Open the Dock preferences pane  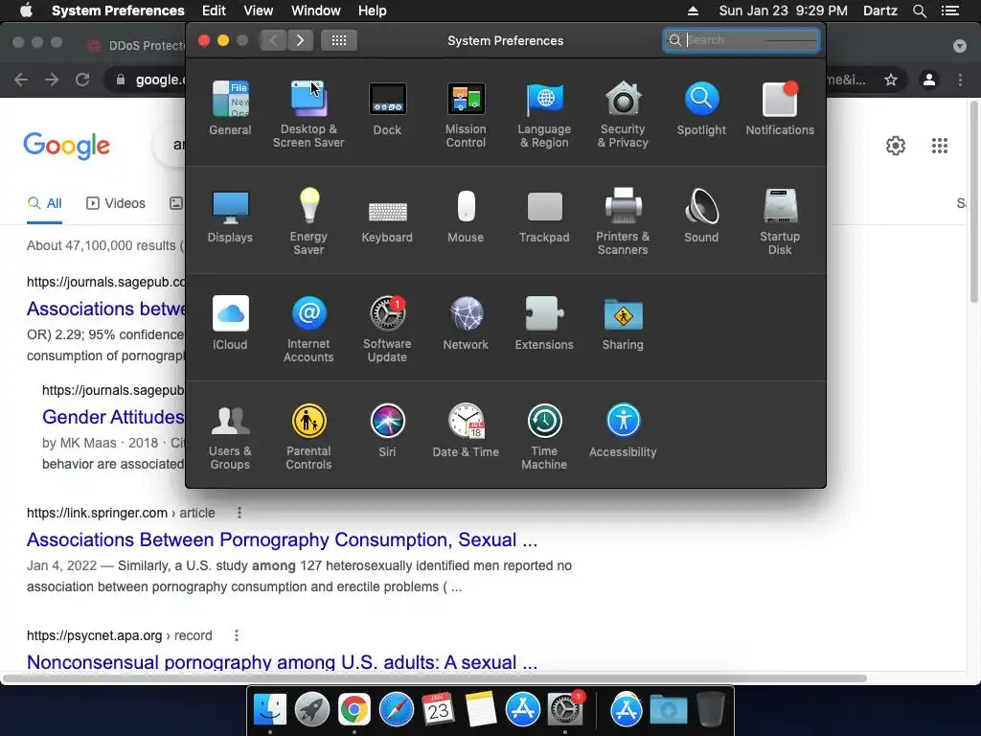tap(387, 108)
